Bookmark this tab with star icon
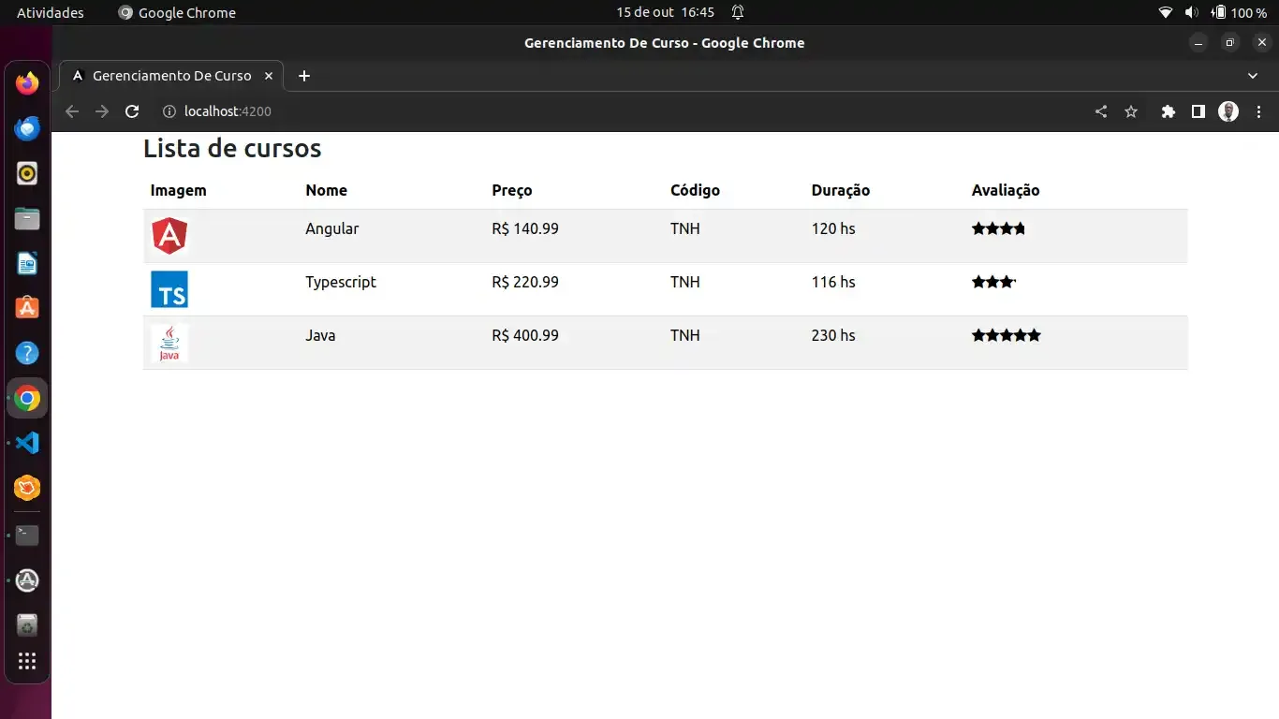The height and width of the screenshot is (719, 1279). (x=1131, y=111)
